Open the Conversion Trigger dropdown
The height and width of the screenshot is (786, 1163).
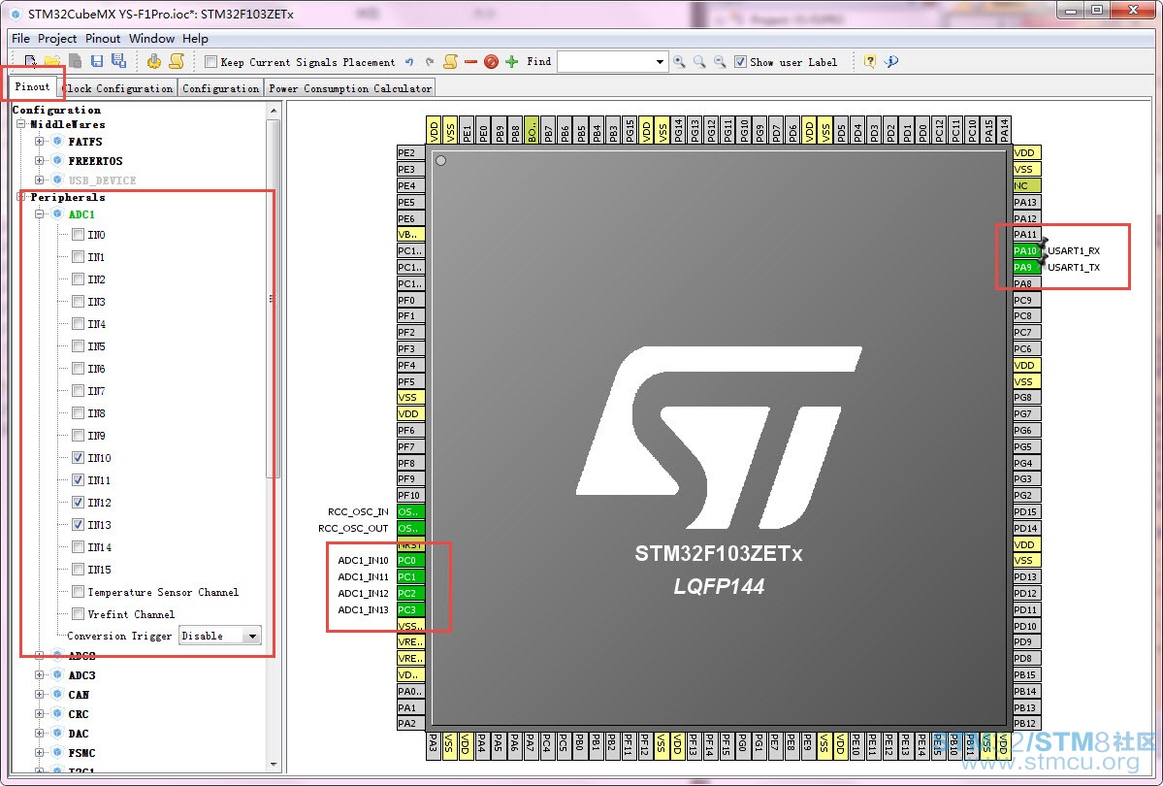[252, 636]
